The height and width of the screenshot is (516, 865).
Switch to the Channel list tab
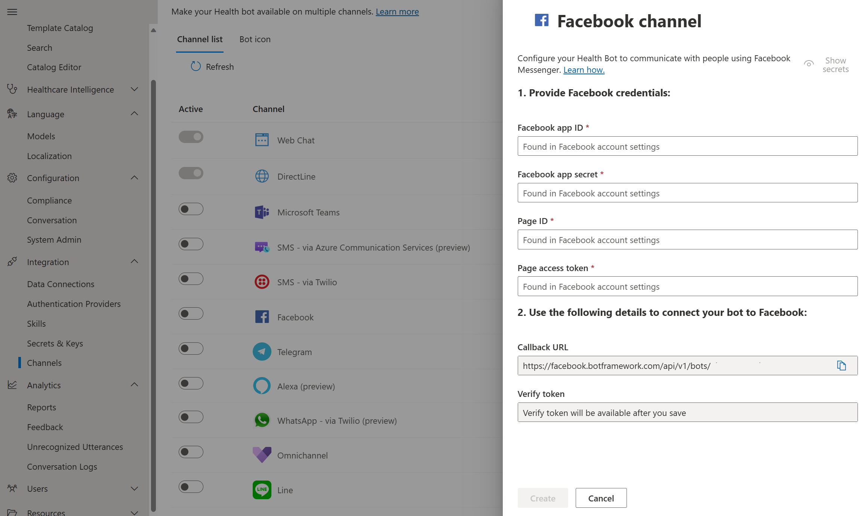coord(200,39)
